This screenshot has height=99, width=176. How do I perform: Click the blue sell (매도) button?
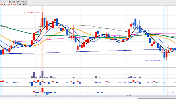(24, 4)
